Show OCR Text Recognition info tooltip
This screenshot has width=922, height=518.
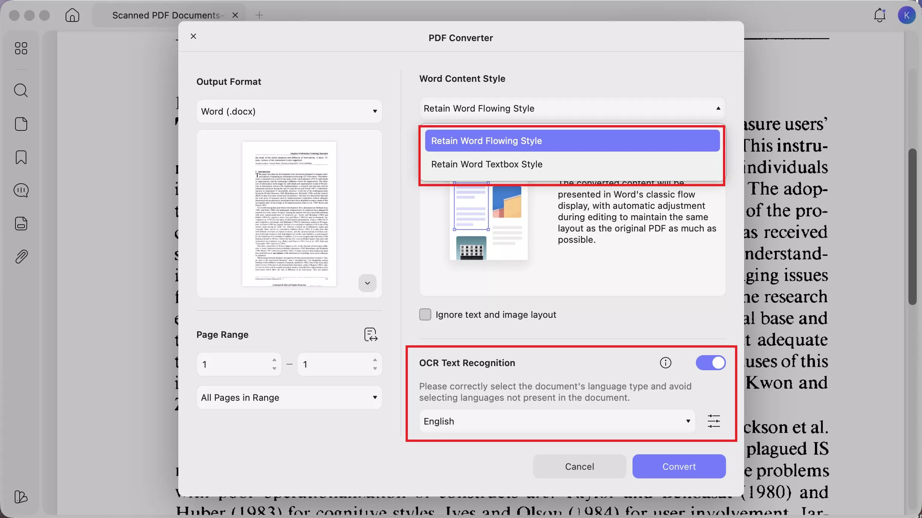click(x=666, y=363)
